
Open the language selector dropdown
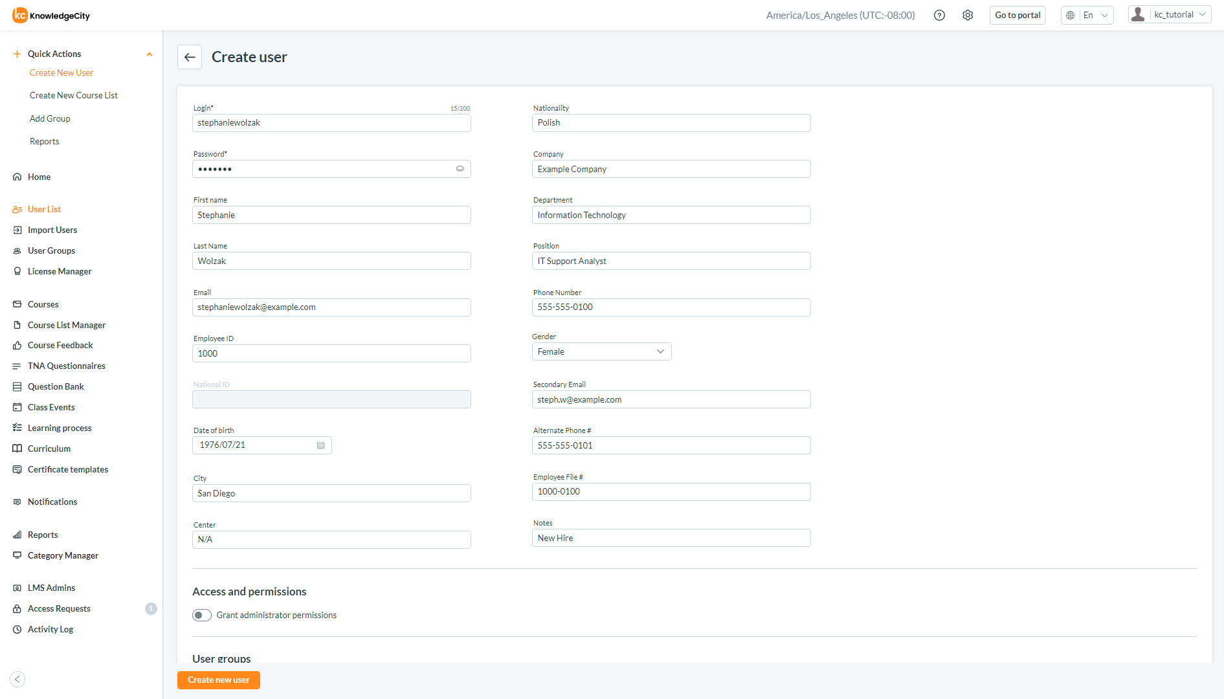pyautogui.click(x=1087, y=16)
